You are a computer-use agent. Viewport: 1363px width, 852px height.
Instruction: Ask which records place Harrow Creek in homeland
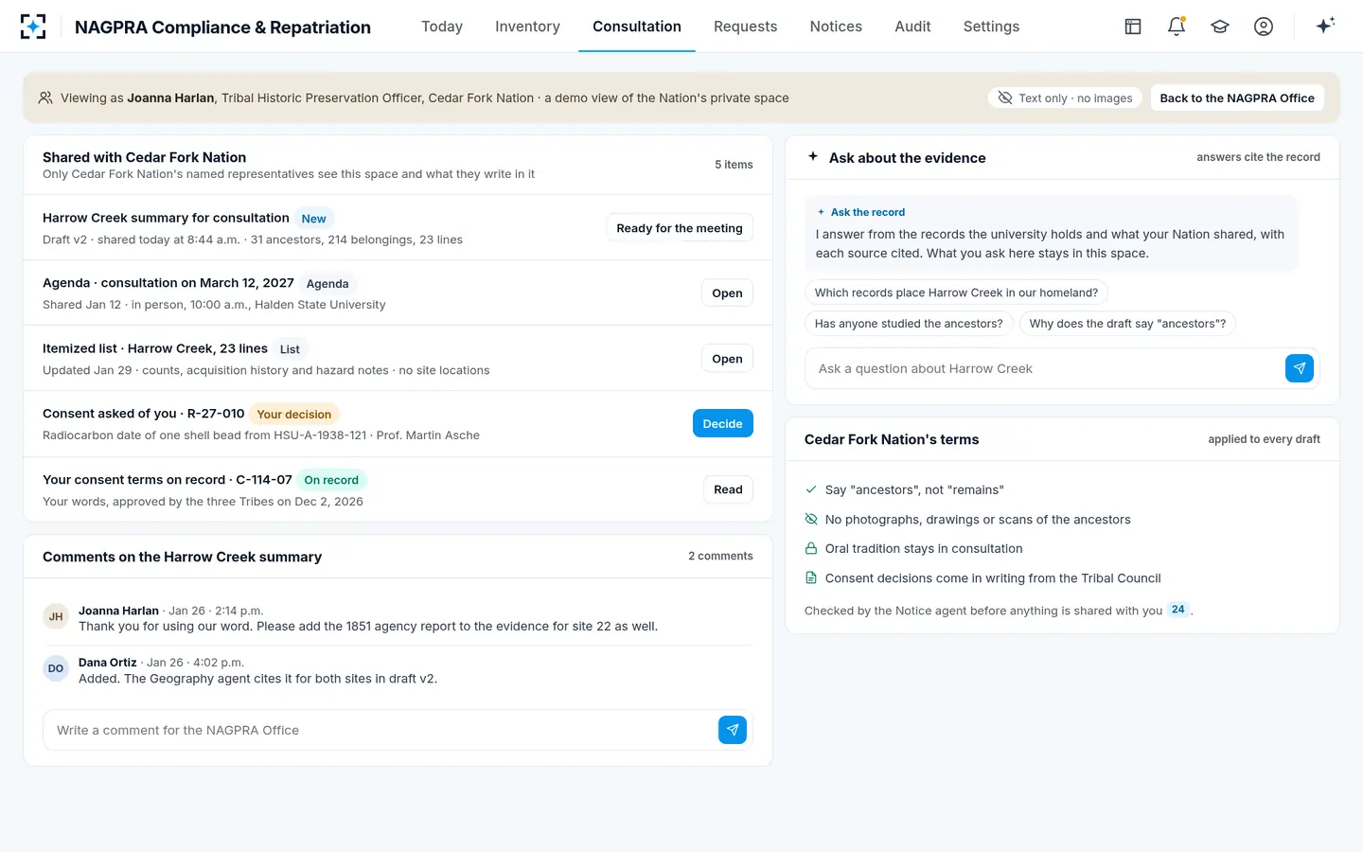click(956, 293)
